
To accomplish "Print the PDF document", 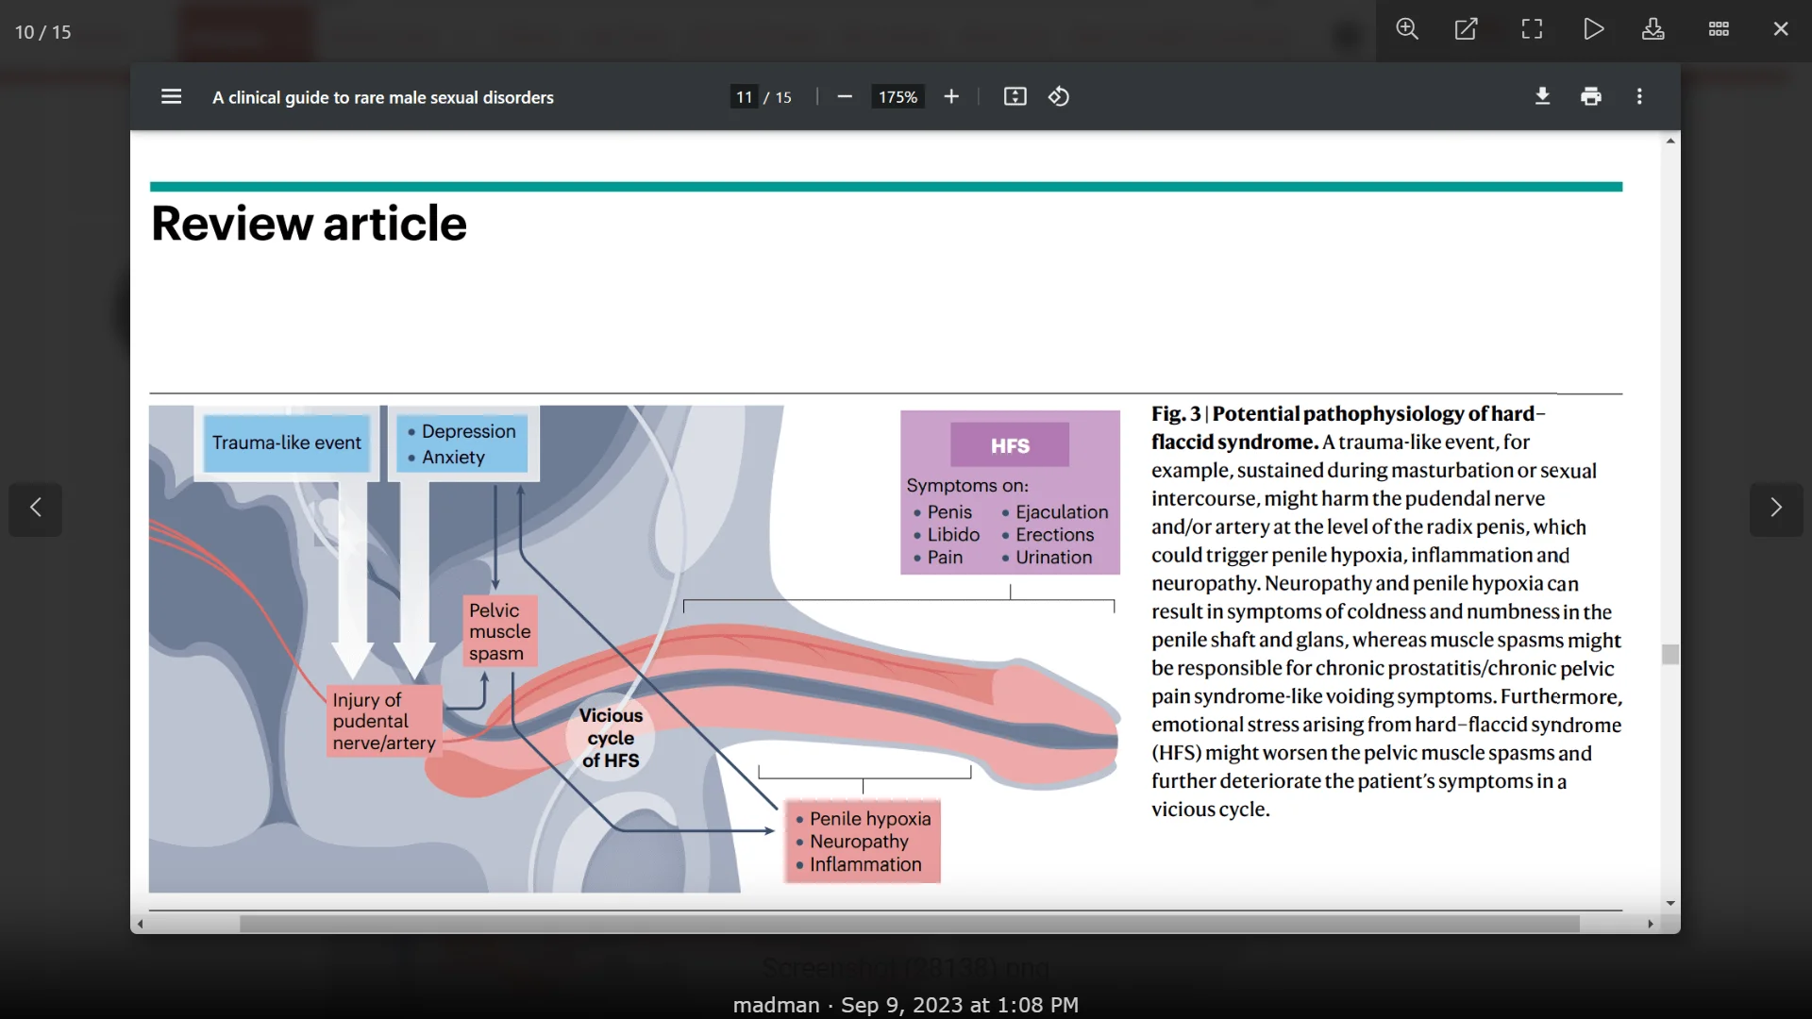I will point(1591,96).
